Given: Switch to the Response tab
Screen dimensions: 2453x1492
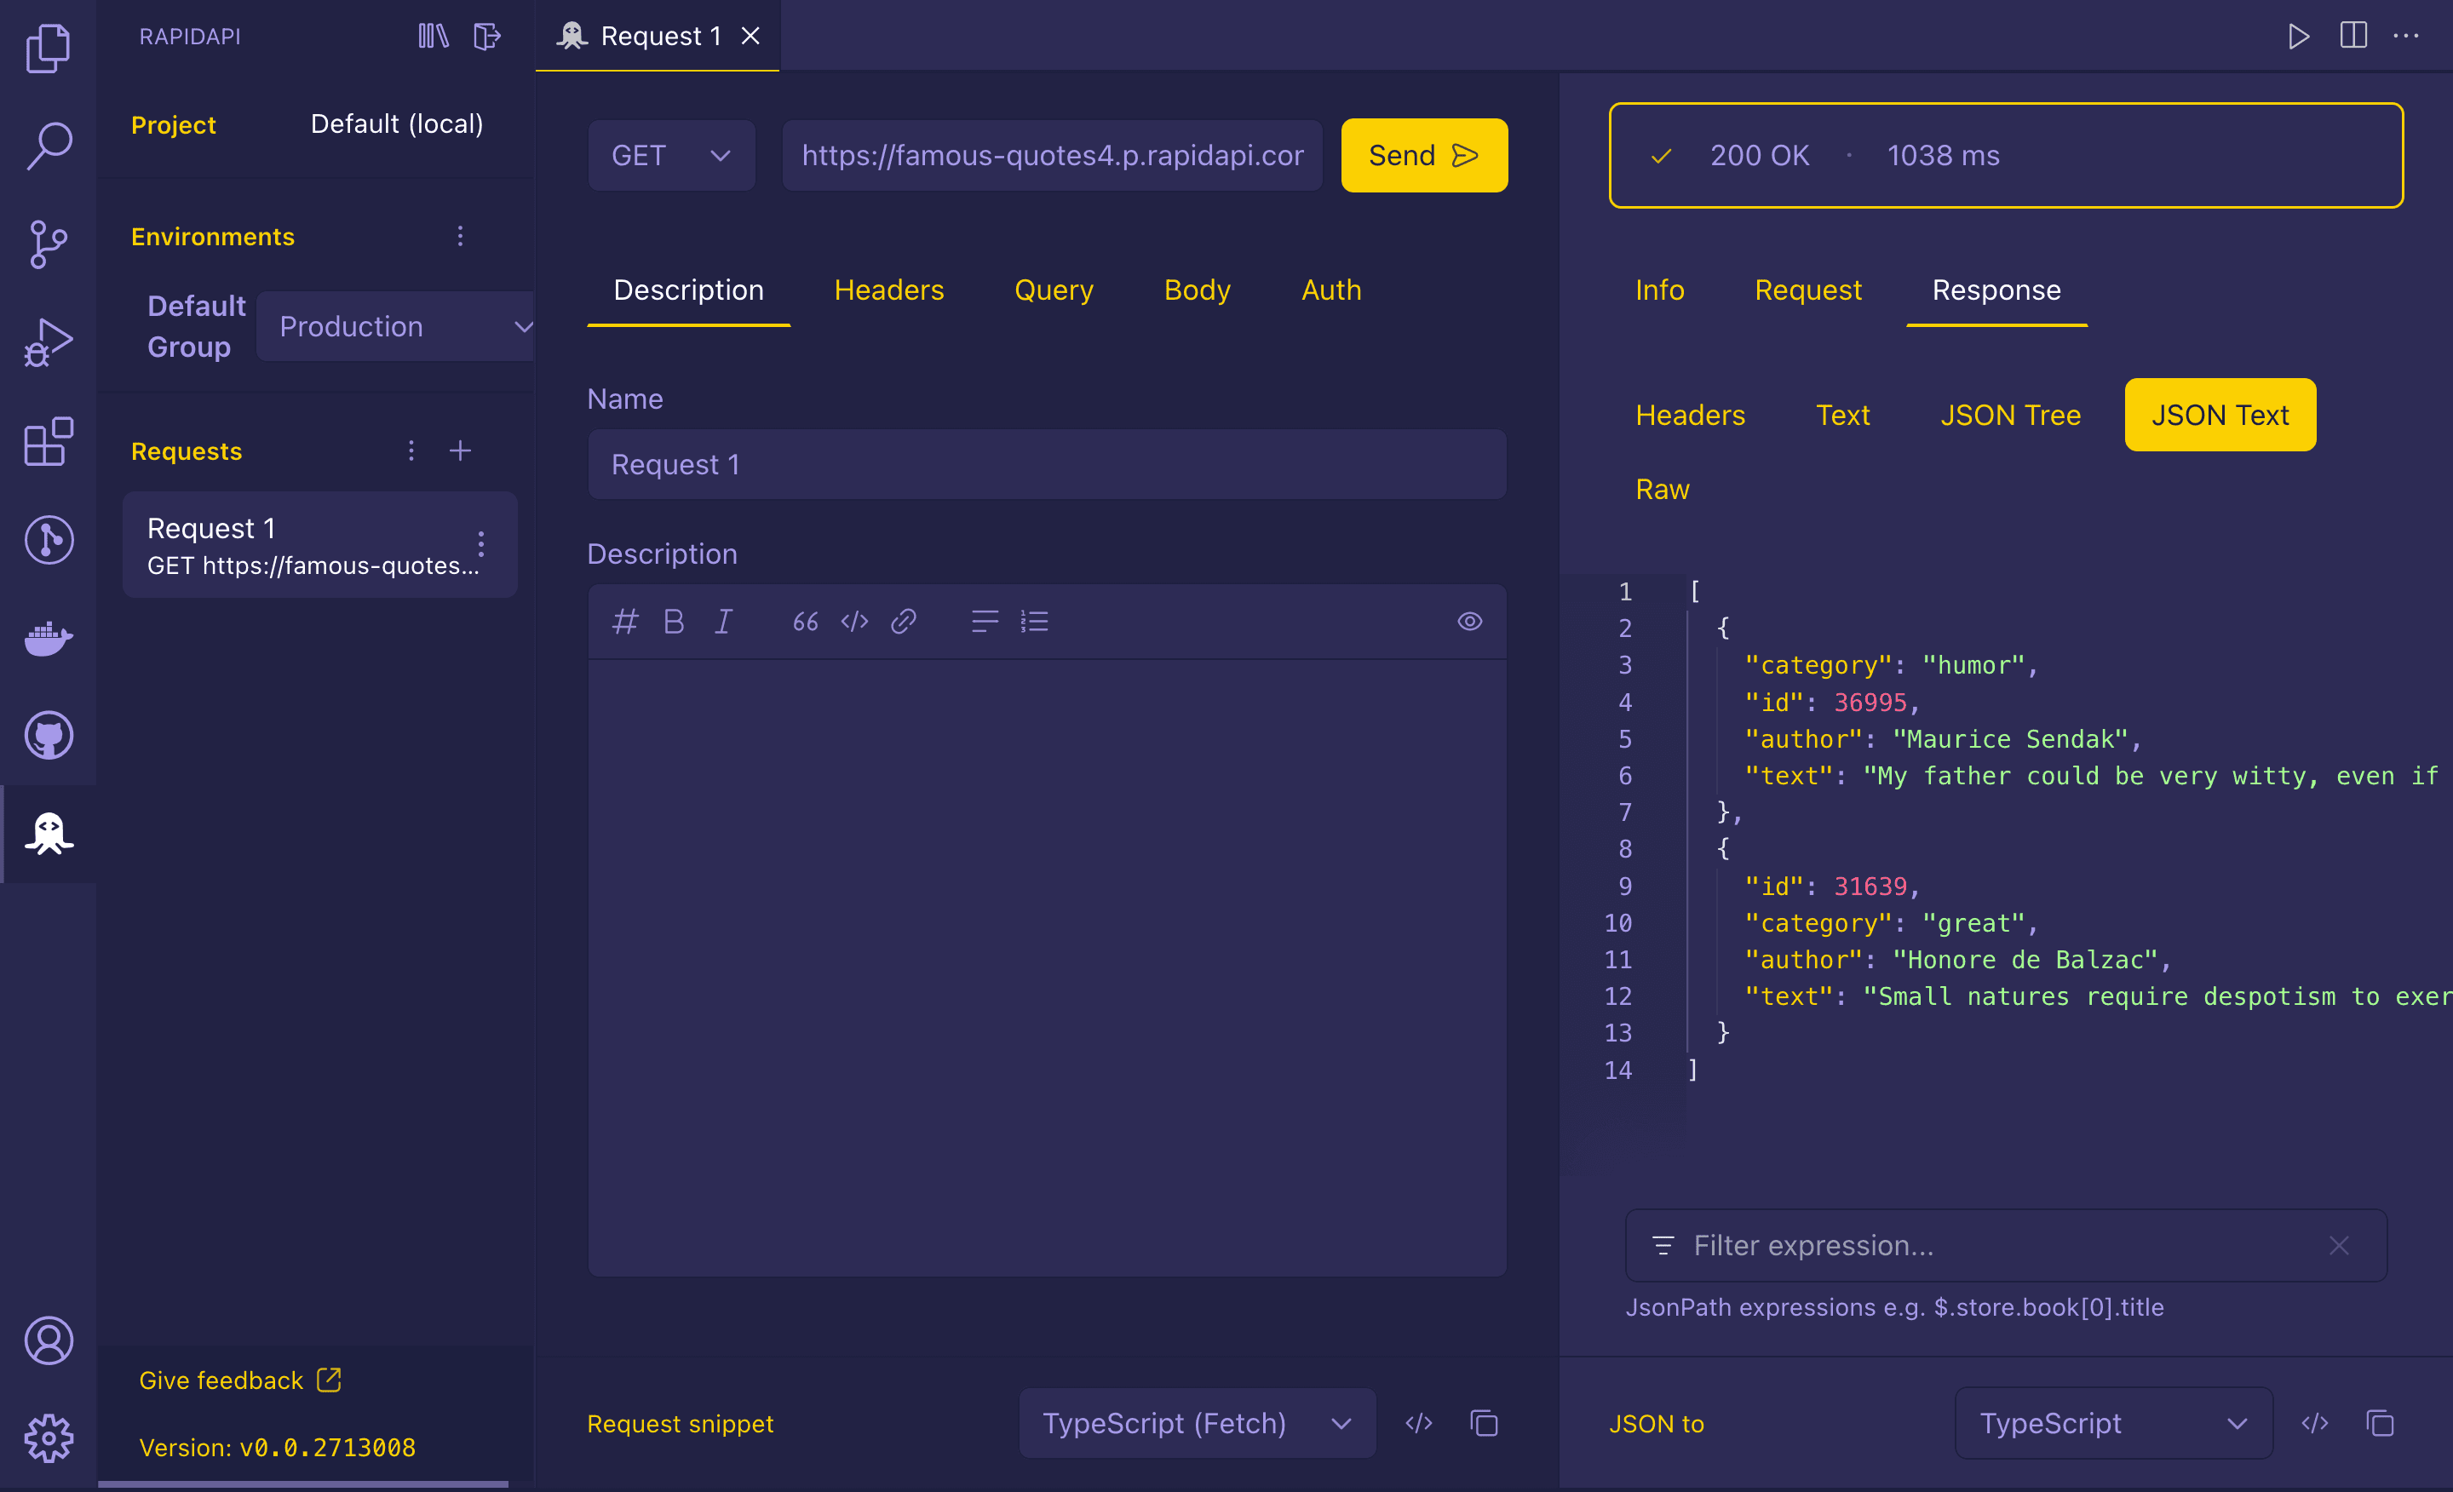Looking at the screenshot, I should pyautogui.click(x=1996, y=289).
